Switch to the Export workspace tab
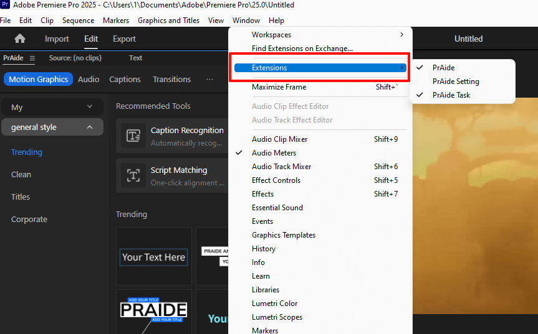The height and width of the screenshot is (334, 538). coord(124,39)
